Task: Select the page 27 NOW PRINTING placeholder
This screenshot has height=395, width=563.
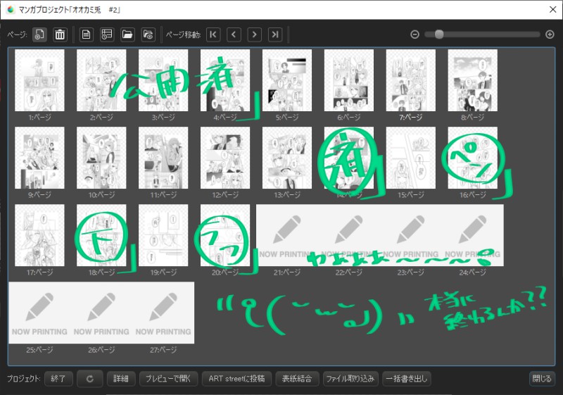Action: [x=163, y=313]
